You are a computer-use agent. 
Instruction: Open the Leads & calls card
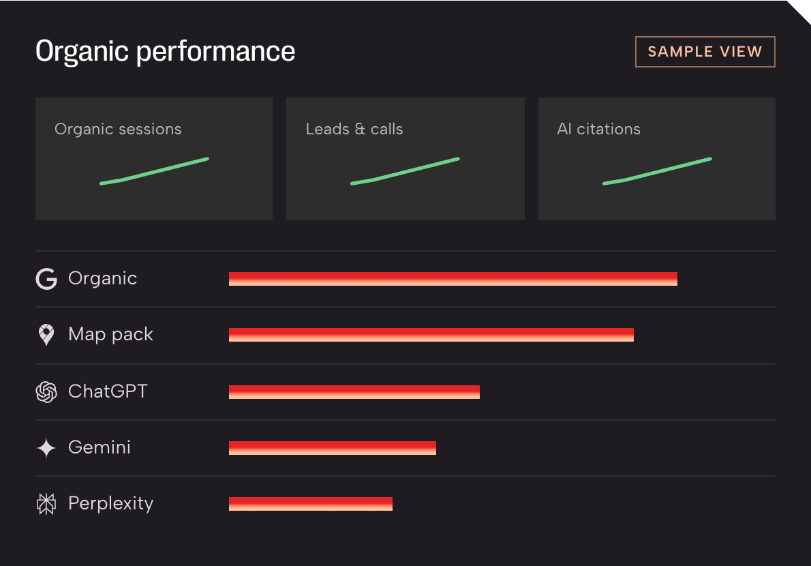405,159
